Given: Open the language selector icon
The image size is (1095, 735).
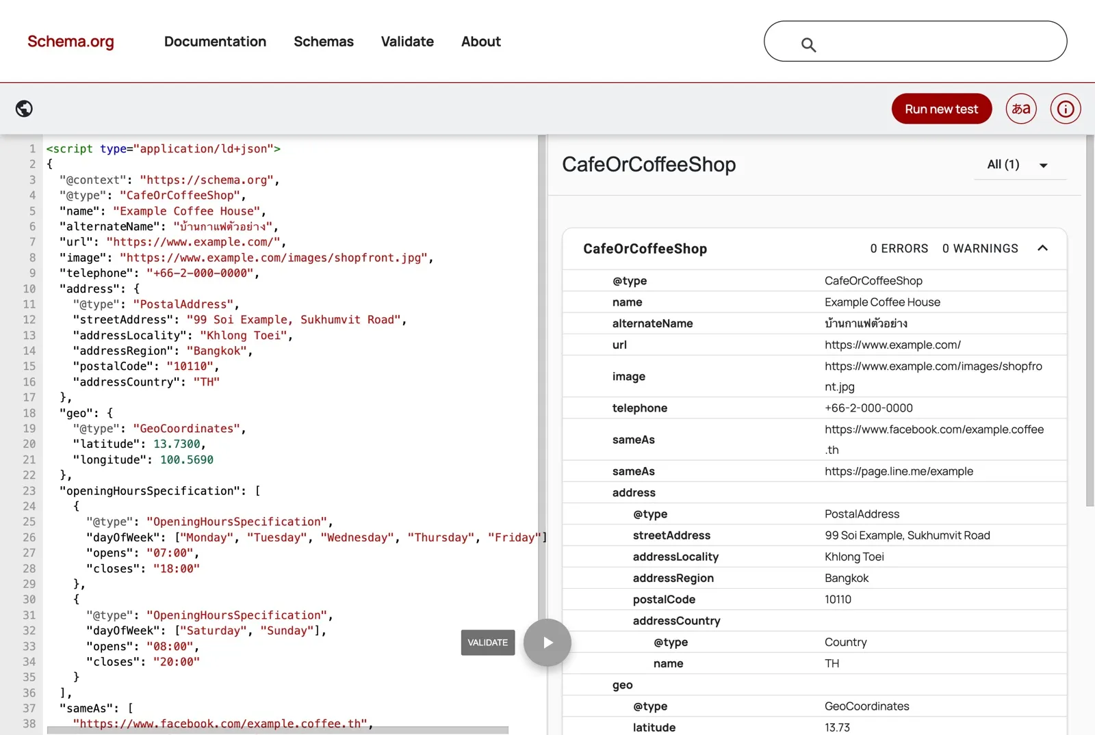Looking at the screenshot, I should [1021, 109].
